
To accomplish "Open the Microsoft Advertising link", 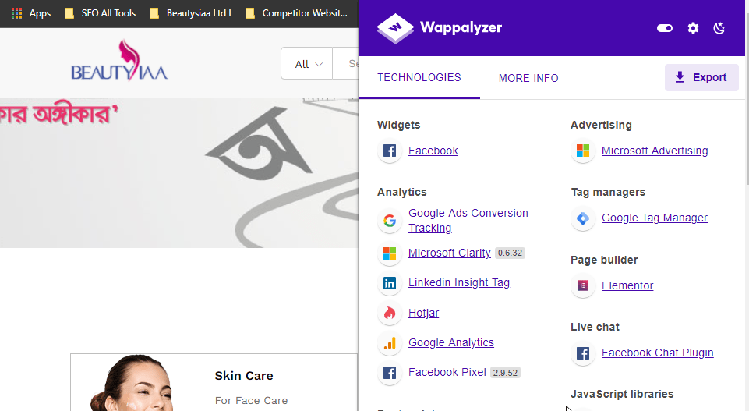I will click(x=655, y=151).
